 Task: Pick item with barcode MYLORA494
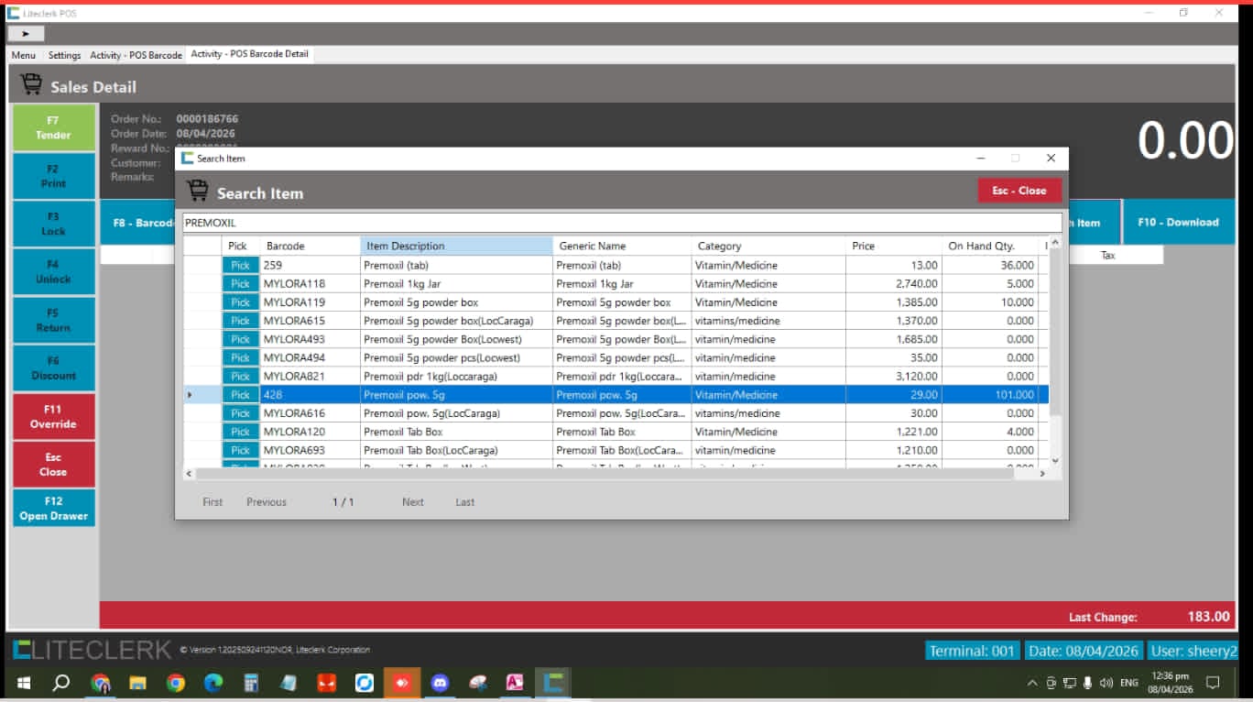click(x=240, y=357)
